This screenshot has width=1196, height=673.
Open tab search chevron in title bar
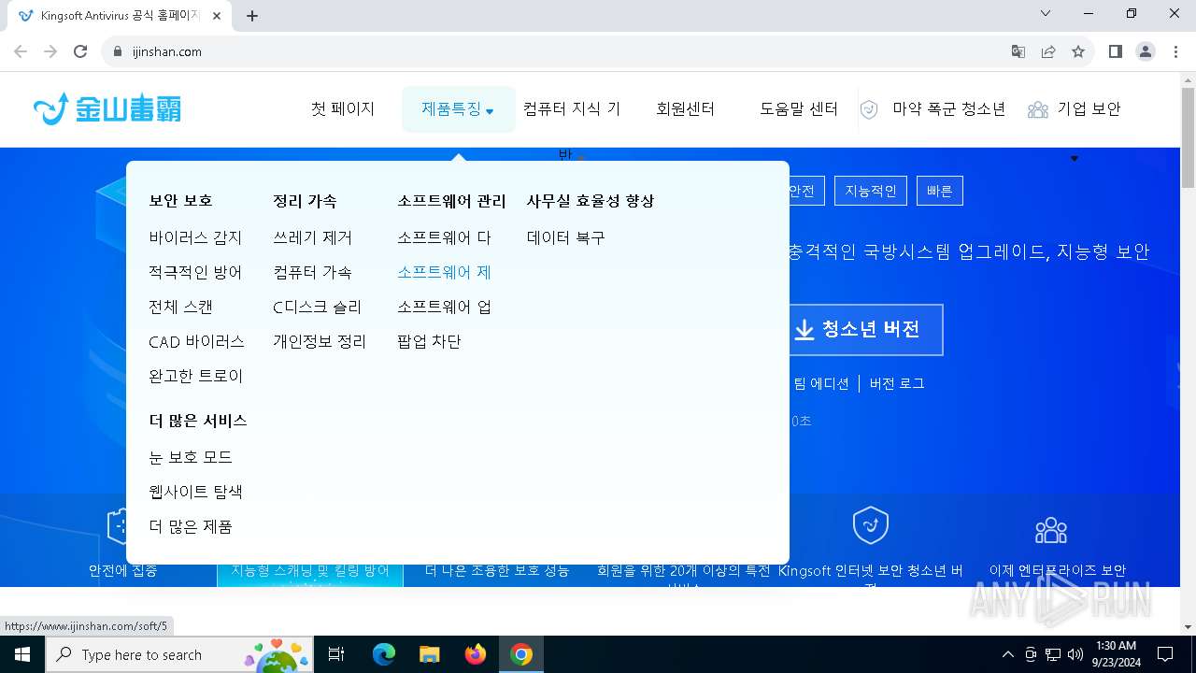point(1046,13)
